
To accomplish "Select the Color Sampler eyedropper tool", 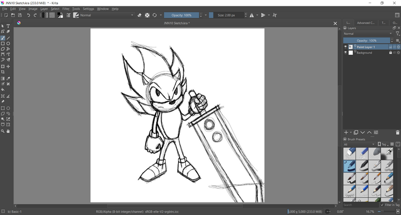I will (x=8, y=79).
